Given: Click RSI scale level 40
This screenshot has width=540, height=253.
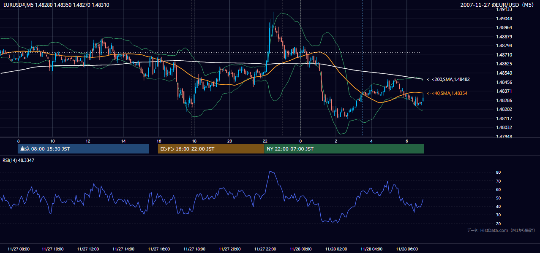Looking at the screenshot, I should point(499,206).
